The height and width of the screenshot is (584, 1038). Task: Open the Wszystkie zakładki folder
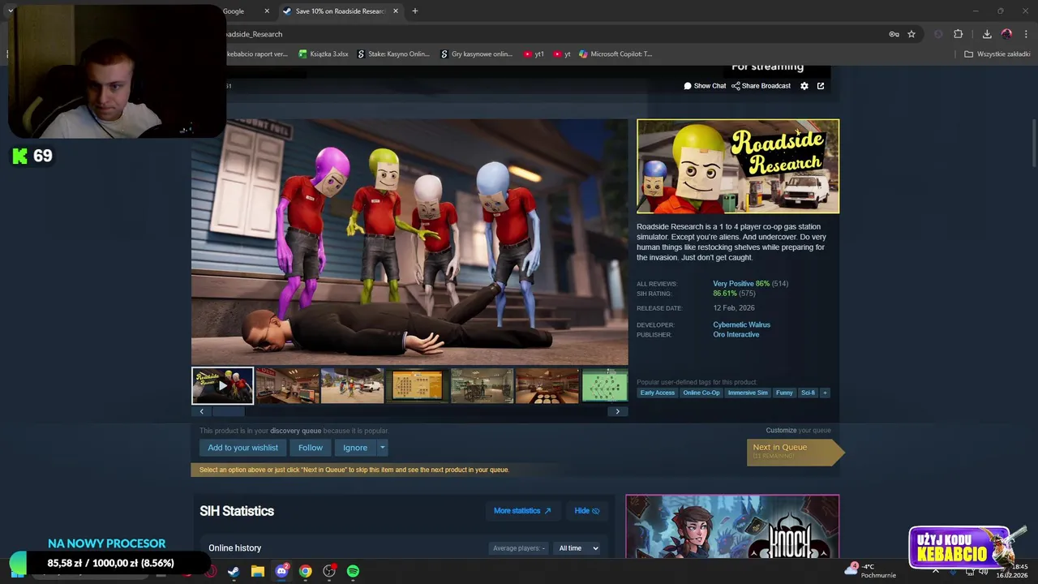(x=997, y=54)
